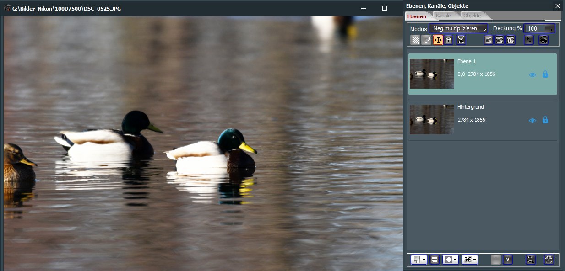
Task: Select the Hintergrund layer thumbnail
Action: pyautogui.click(x=432, y=119)
